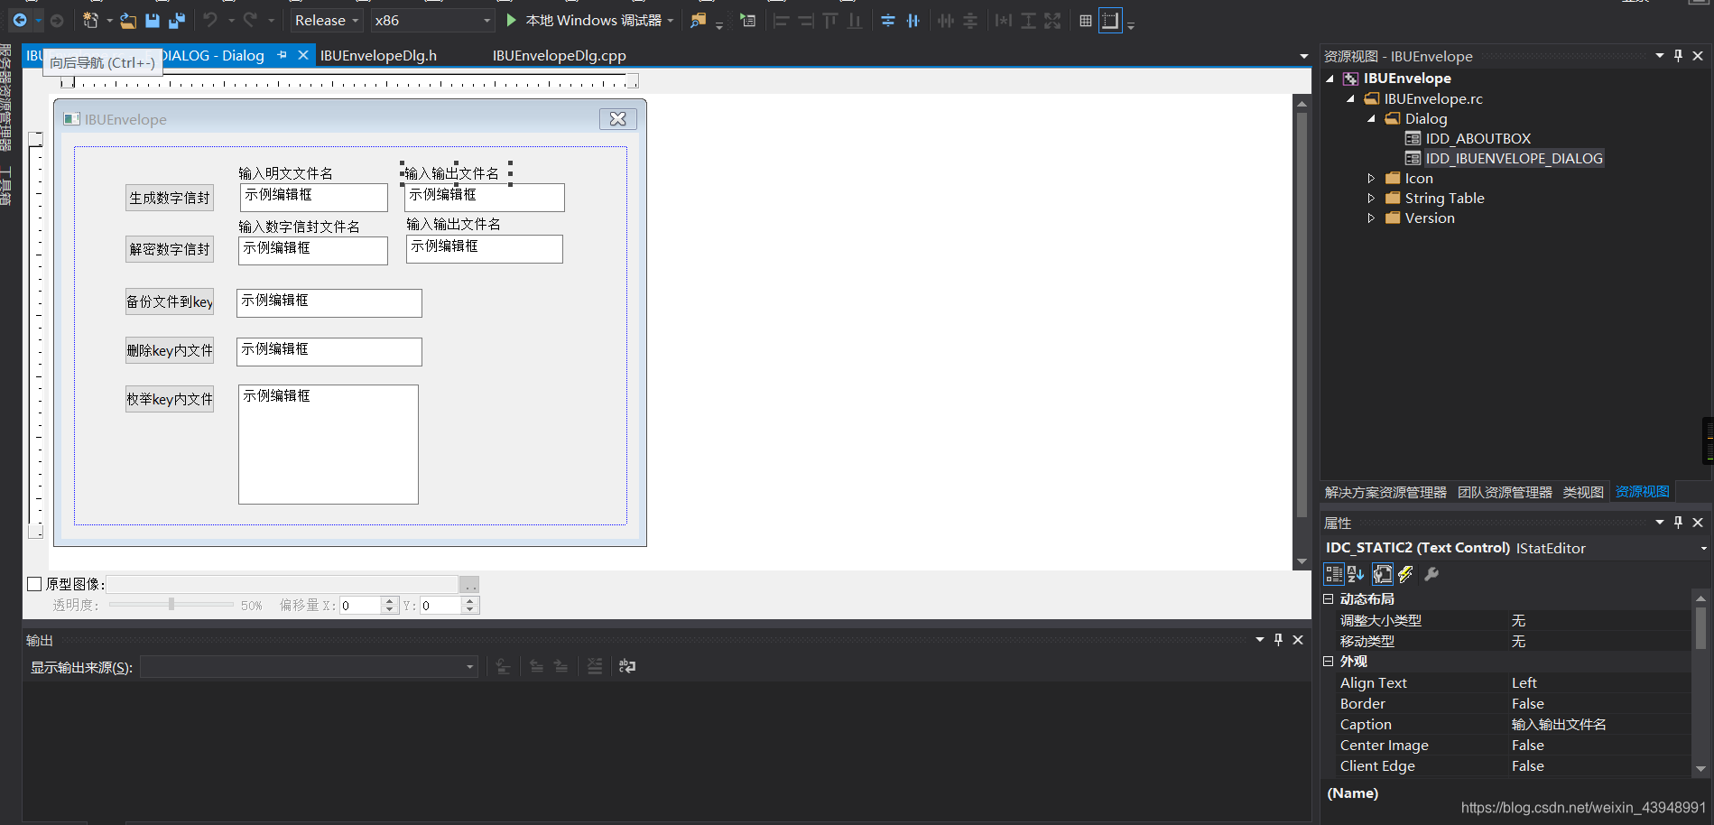This screenshot has width=1714, height=825.
Task: Click the pin icon on Dialog tab
Action: 283,55
